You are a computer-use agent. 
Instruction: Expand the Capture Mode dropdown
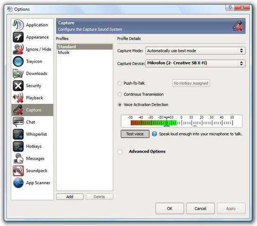point(195,51)
